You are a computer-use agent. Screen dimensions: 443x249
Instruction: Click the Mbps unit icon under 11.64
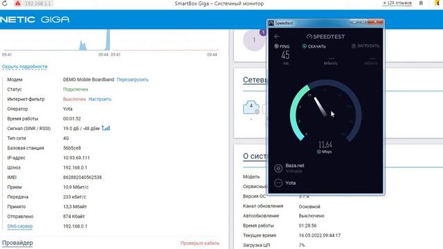click(318, 152)
